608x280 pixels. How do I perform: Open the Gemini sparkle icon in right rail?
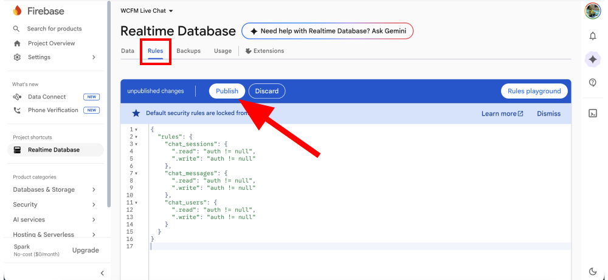[x=593, y=59]
